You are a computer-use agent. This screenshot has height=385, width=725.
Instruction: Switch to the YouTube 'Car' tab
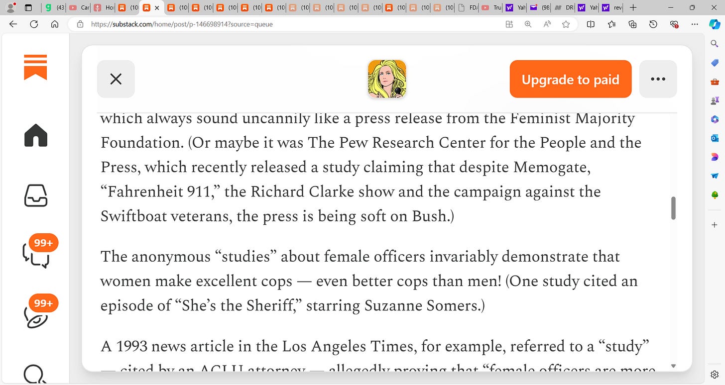[x=79, y=7]
